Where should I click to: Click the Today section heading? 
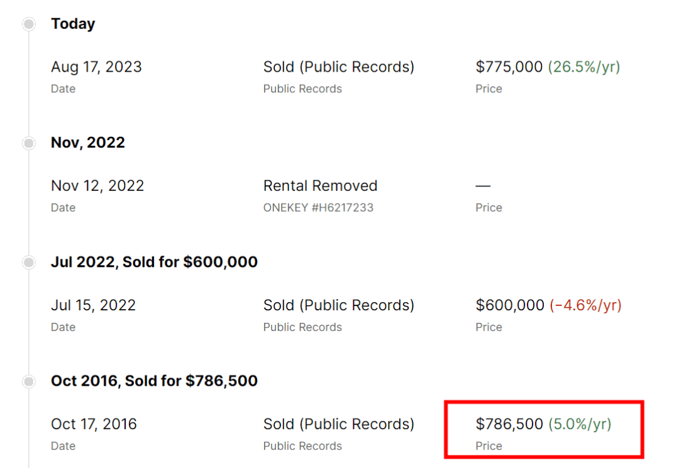tap(73, 24)
